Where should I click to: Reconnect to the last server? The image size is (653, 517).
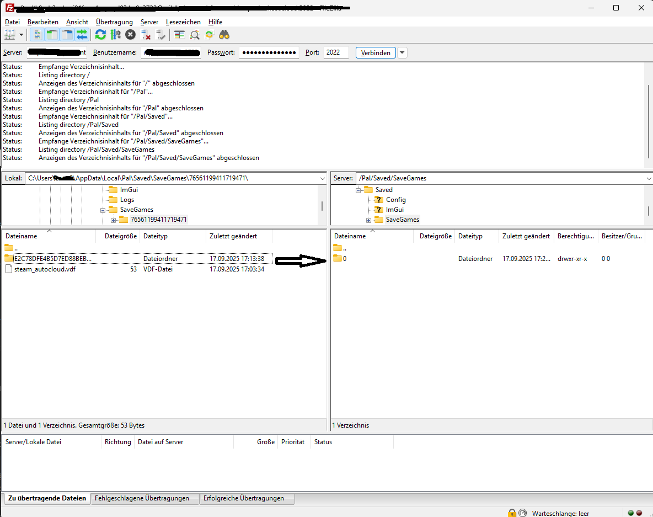coord(160,35)
